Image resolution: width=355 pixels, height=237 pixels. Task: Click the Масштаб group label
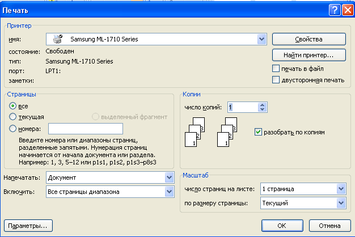(x=196, y=175)
